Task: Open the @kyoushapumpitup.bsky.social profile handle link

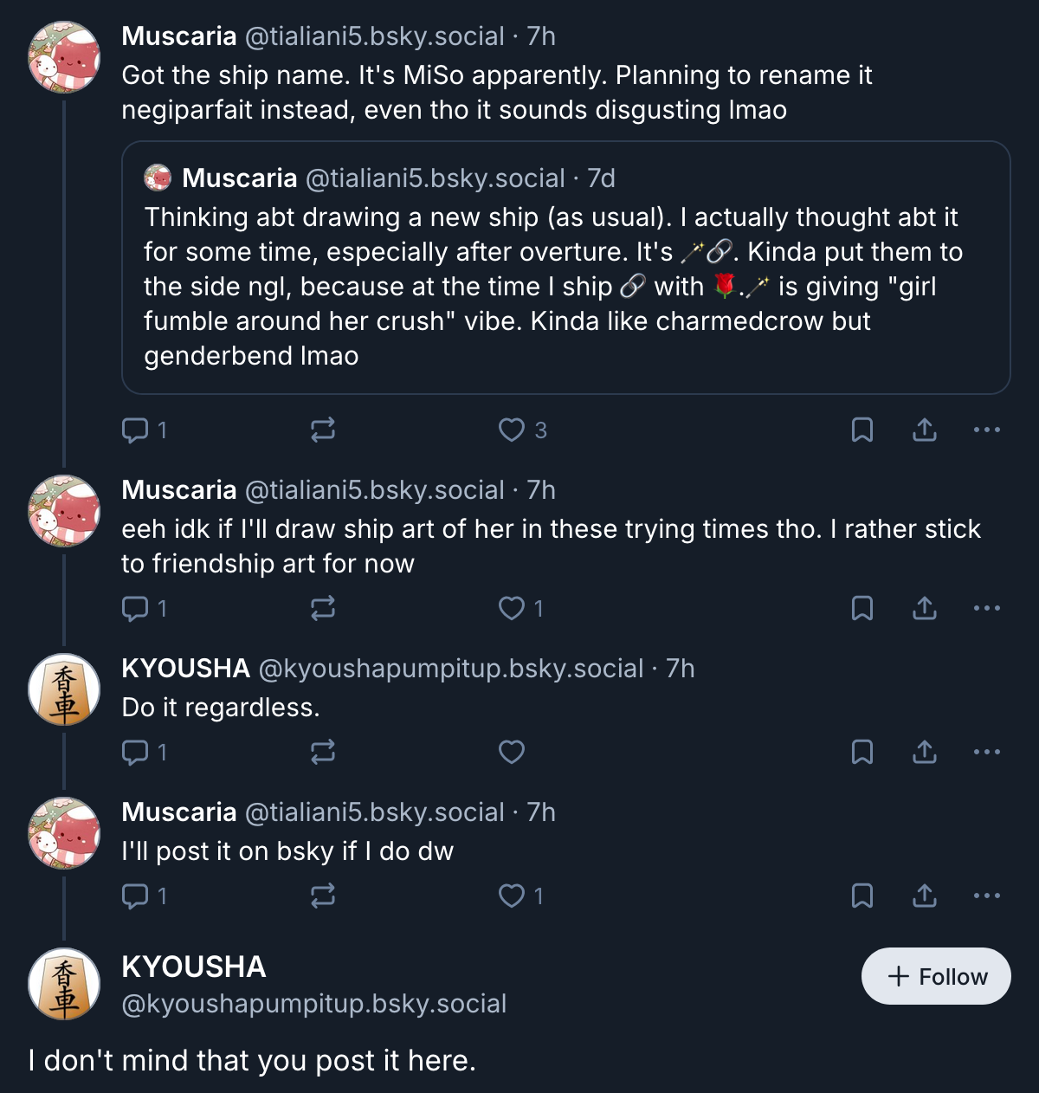Action: [x=314, y=1004]
